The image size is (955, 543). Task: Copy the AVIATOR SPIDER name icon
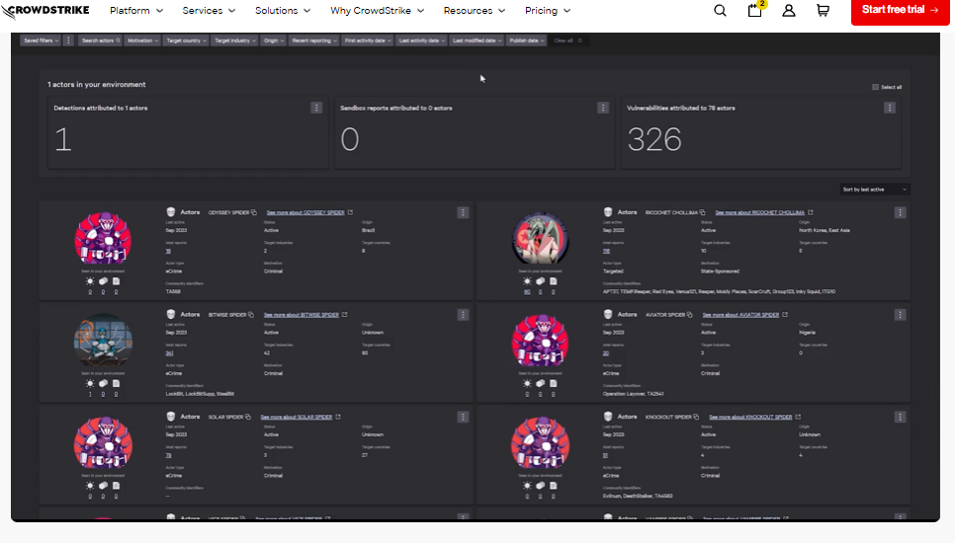[x=689, y=314]
